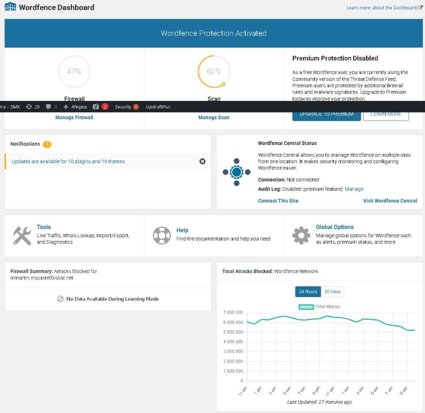Image resolution: width=425 pixels, height=413 pixels.
Task: Click the comments bubble icon in admin bar
Action: pos(49,107)
